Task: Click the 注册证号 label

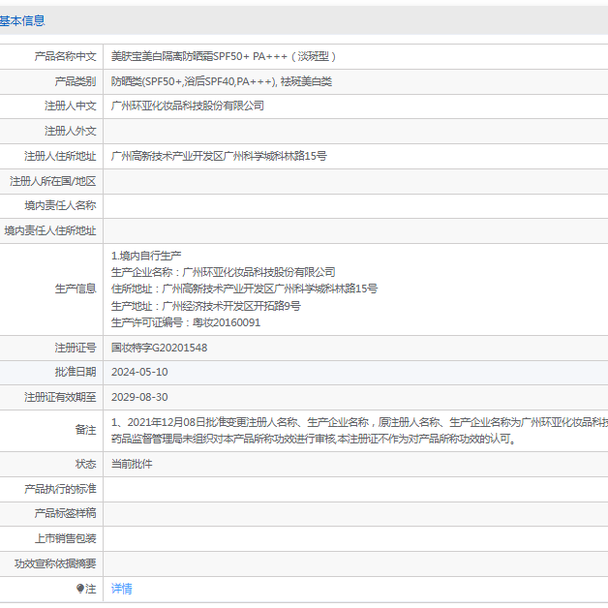Action: coord(76,348)
